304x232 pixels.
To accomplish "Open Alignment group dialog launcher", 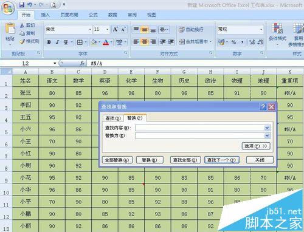I will 211,53.
